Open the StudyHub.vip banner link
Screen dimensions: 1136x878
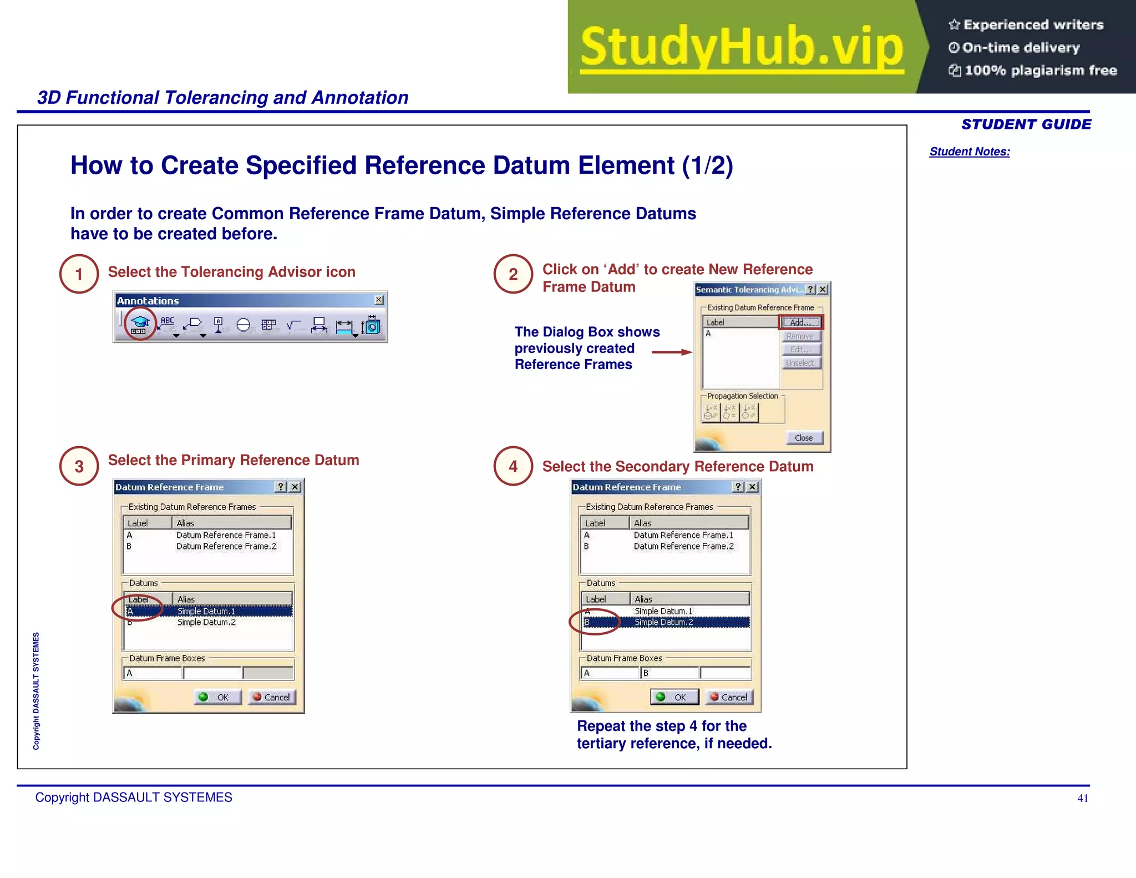(742, 47)
